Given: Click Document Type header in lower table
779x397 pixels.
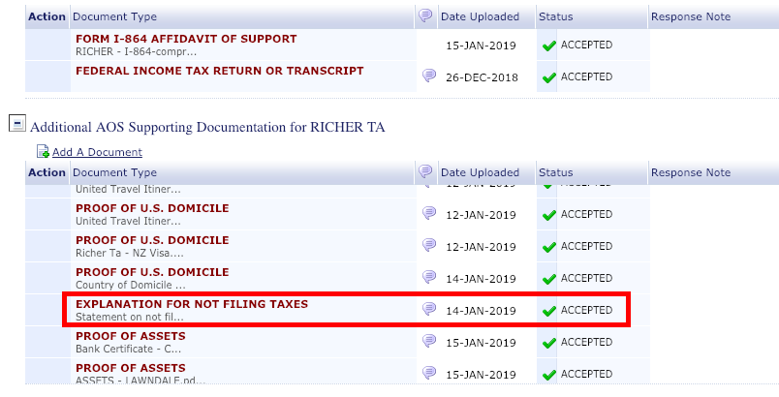Looking at the screenshot, I should click(114, 172).
